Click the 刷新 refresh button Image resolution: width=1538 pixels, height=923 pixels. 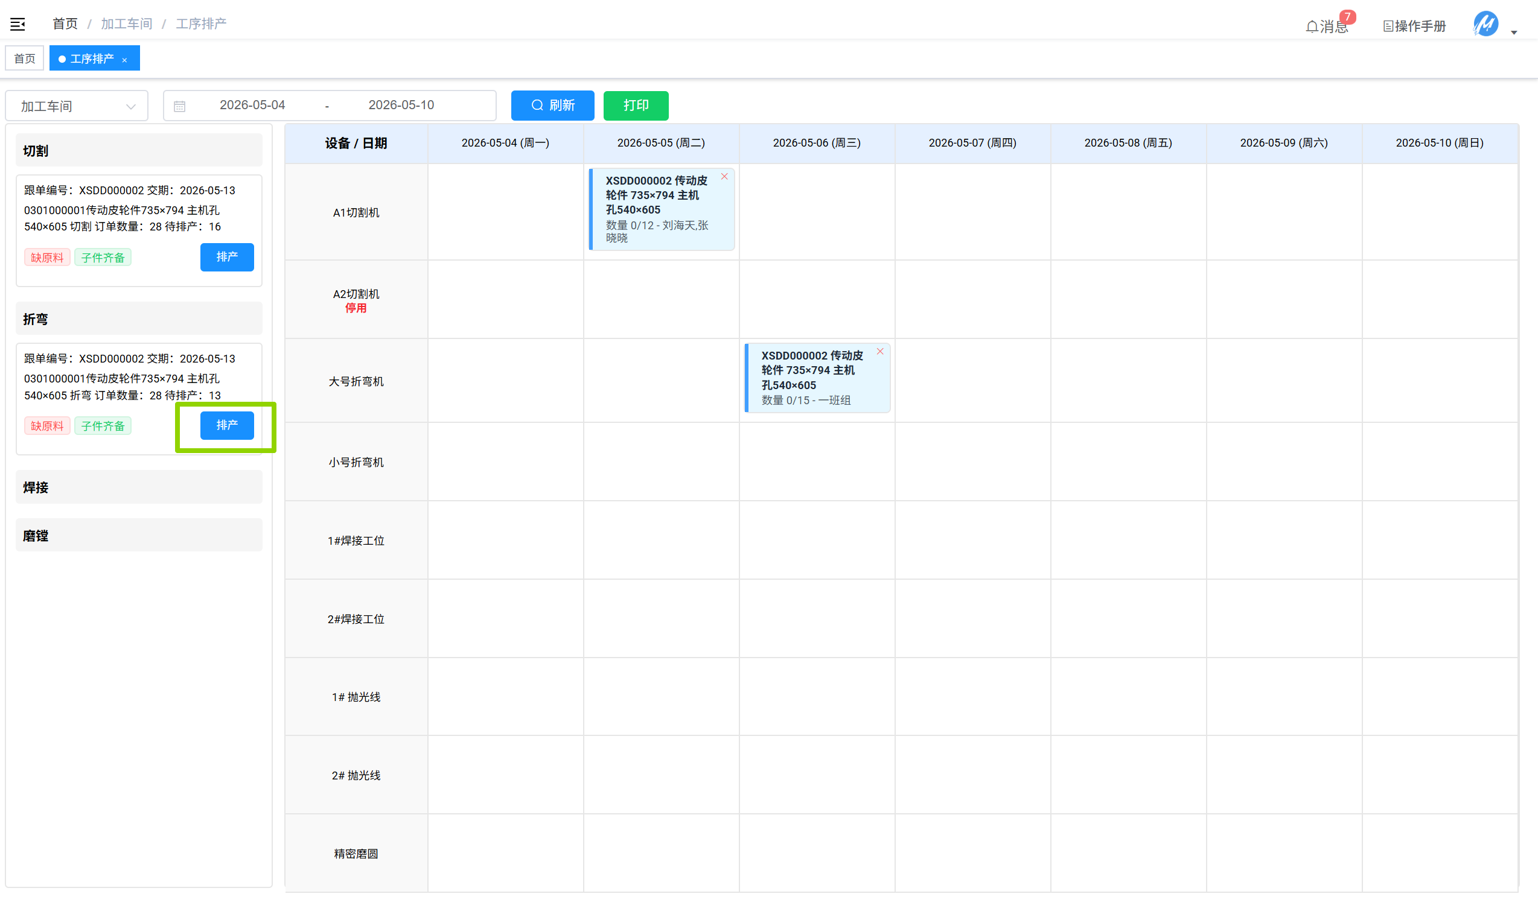tap(552, 105)
